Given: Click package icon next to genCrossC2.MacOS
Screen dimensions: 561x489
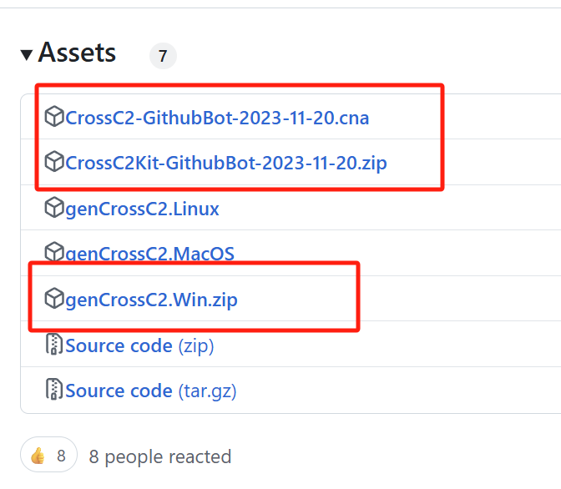Looking at the screenshot, I should pos(54,251).
